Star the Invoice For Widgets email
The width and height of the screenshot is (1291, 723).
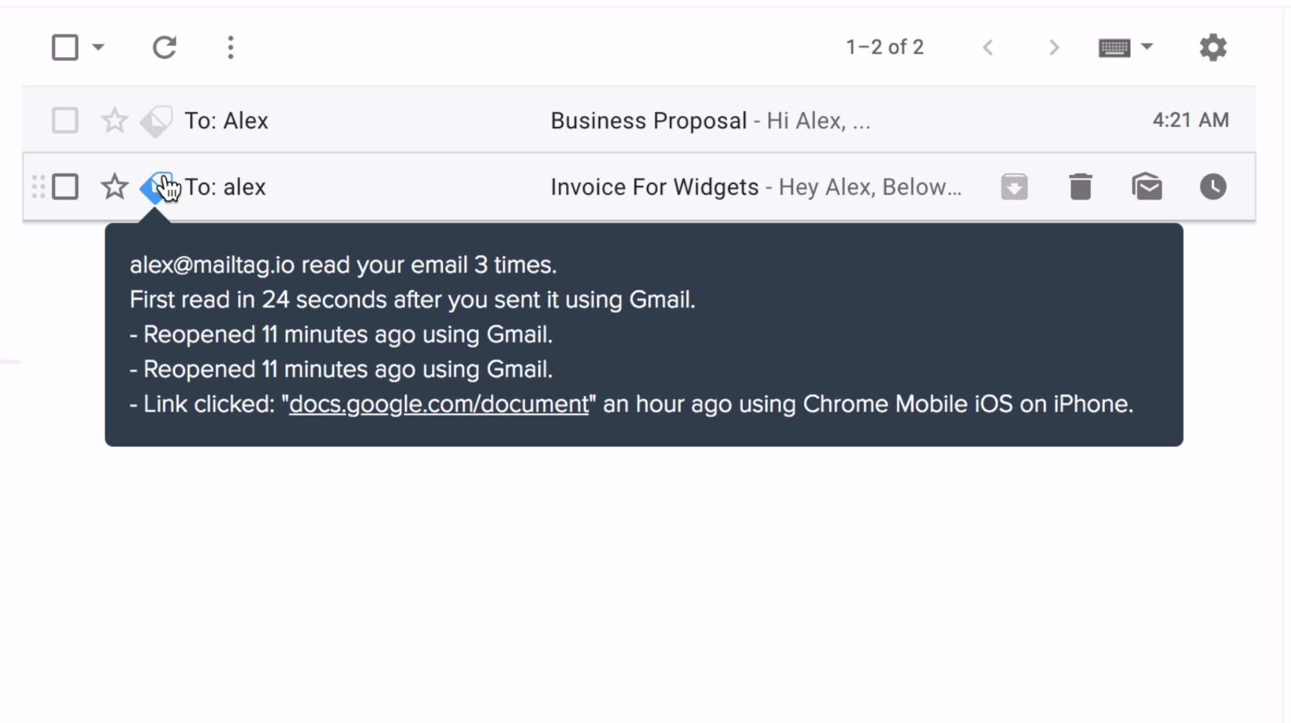114,187
